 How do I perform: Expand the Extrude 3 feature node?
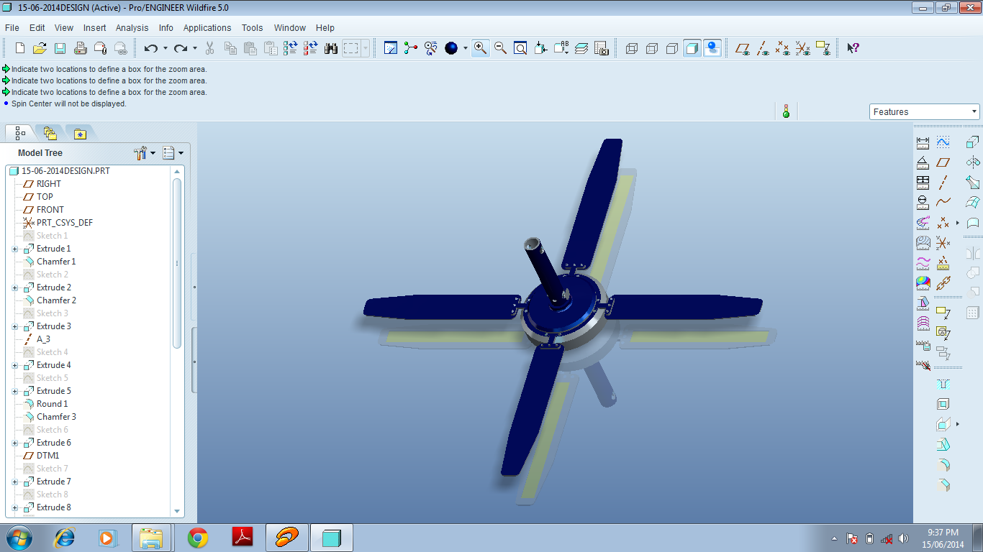pyautogui.click(x=15, y=326)
